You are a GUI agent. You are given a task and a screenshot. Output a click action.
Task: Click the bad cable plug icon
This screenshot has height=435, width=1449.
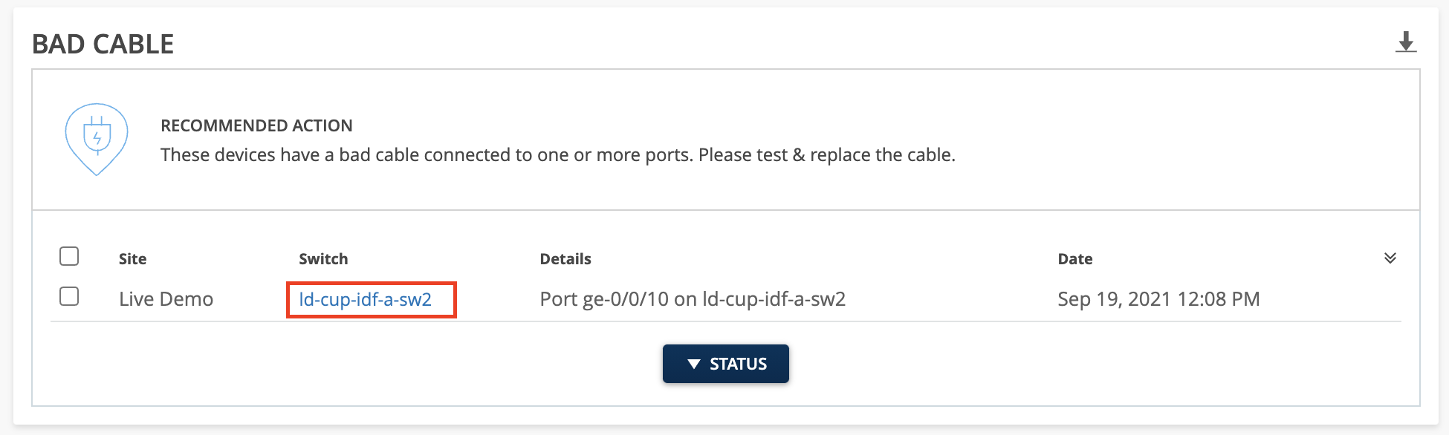click(97, 139)
